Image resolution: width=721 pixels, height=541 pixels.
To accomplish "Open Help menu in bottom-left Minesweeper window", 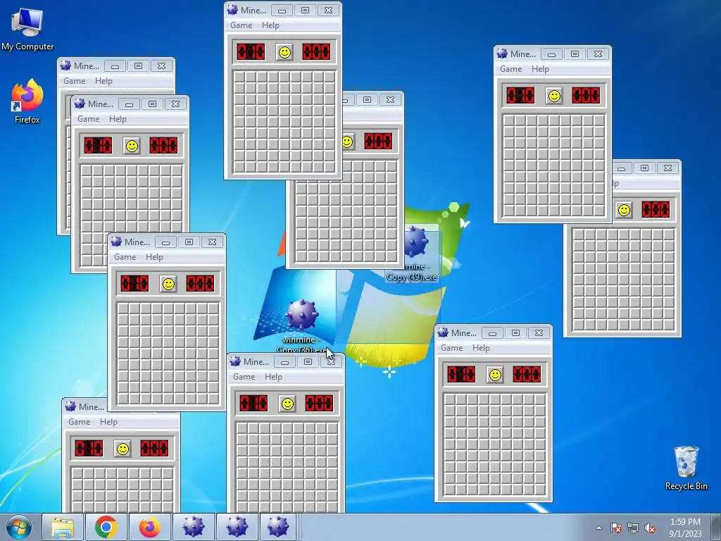I will (x=108, y=422).
